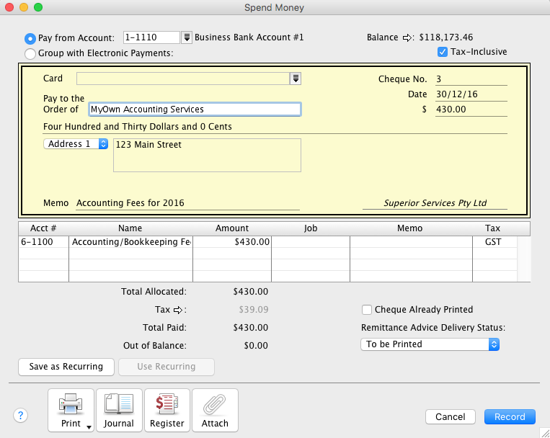Tick the Cheque Already Printed checkbox
550x438 pixels.
[x=367, y=310]
